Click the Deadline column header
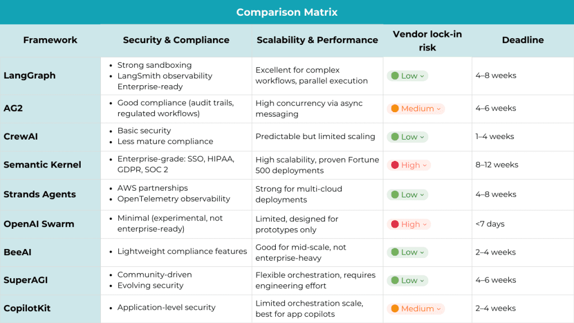Image resolution: width=574 pixels, height=323 pixels. point(522,40)
